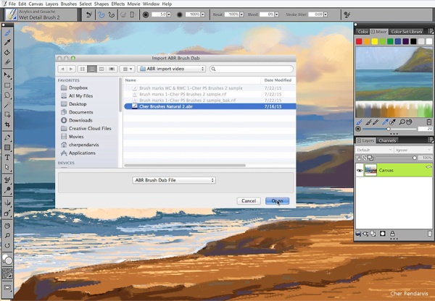Open the Bleed dropdown arrow
The image size is (435, 301).
click(x=277, y=14)
